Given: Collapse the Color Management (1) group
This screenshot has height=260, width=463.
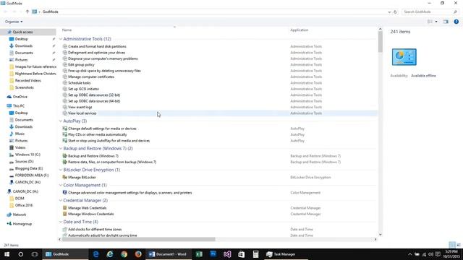Looking at the screenshot, I should point(61,185).
